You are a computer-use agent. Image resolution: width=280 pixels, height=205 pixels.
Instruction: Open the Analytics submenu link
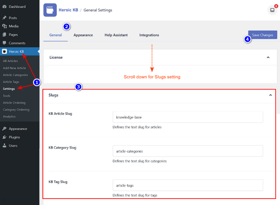(x=9, y=116)
